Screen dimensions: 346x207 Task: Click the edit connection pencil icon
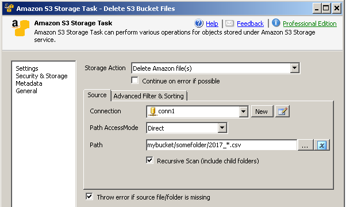(x=282, y=112)
